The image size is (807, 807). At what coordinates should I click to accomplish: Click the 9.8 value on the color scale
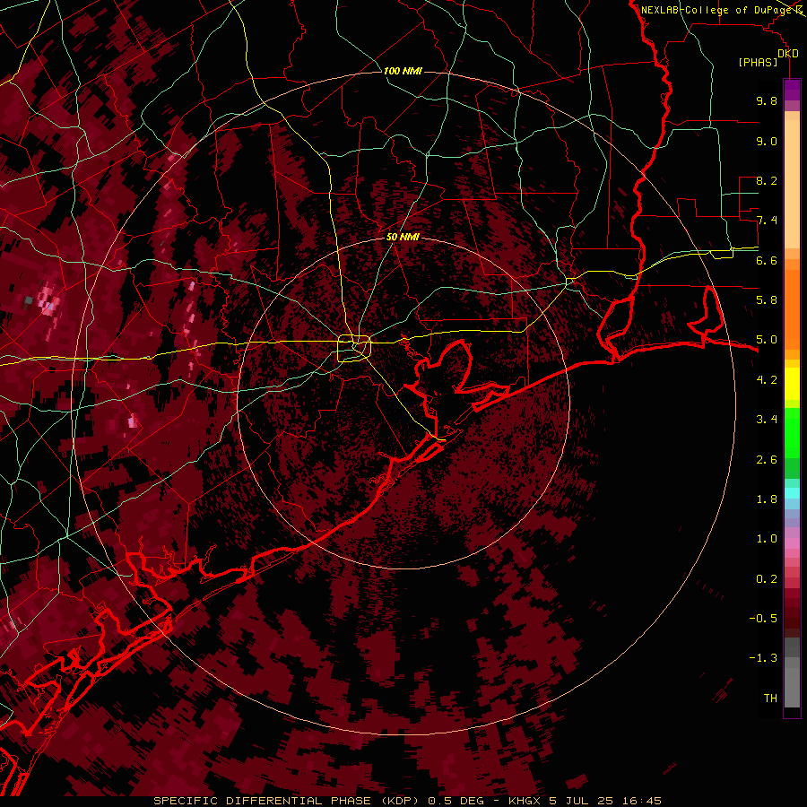pyautogui.click(x=767, y=100)
